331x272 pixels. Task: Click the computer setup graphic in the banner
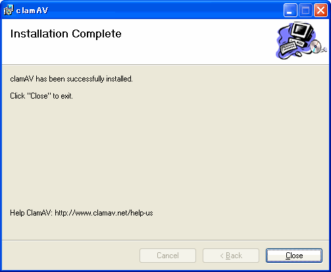click(x=301, y=41)
